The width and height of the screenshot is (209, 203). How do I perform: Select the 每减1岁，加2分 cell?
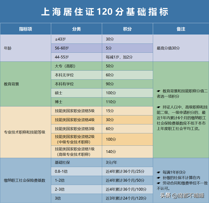point(127,57)
